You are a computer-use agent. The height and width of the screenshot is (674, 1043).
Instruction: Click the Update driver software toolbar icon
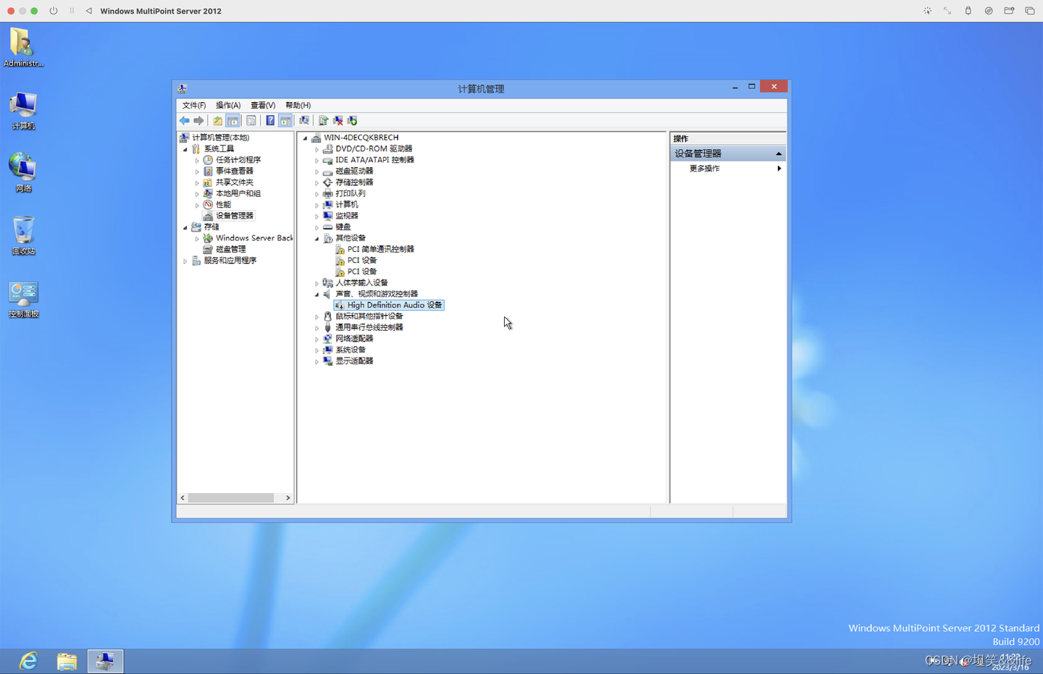[x=323, y=121]
